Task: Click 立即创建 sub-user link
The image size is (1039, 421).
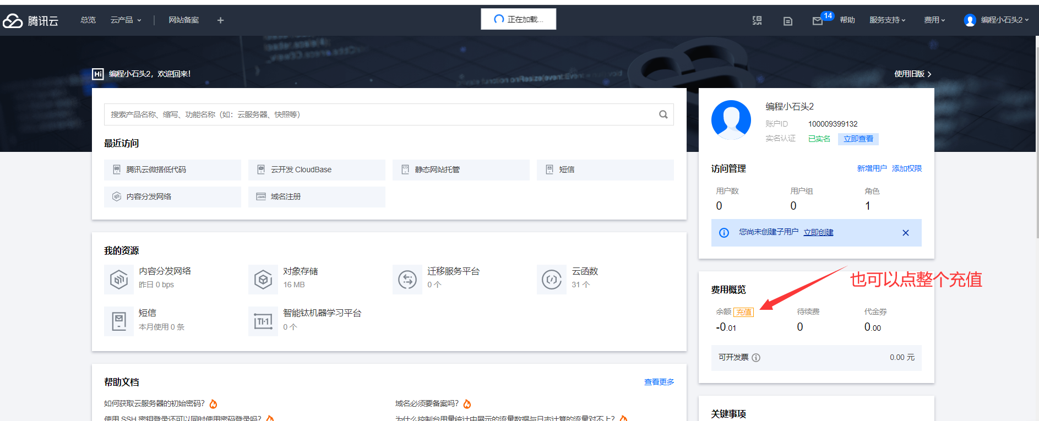Action: tap(818, 232)
